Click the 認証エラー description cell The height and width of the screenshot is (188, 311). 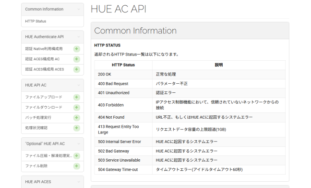coord(219,93)
